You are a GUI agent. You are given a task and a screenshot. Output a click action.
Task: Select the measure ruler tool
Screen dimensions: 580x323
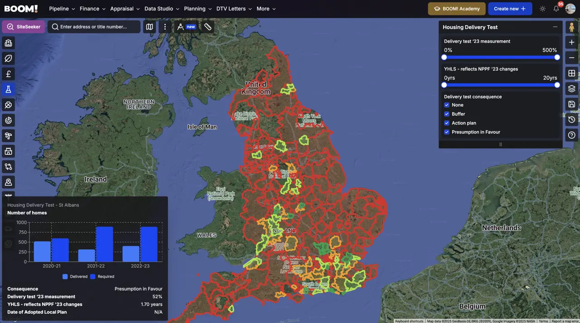click(x=208, y=27)
